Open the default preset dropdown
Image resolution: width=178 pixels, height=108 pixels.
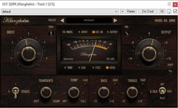pos(60,11)
